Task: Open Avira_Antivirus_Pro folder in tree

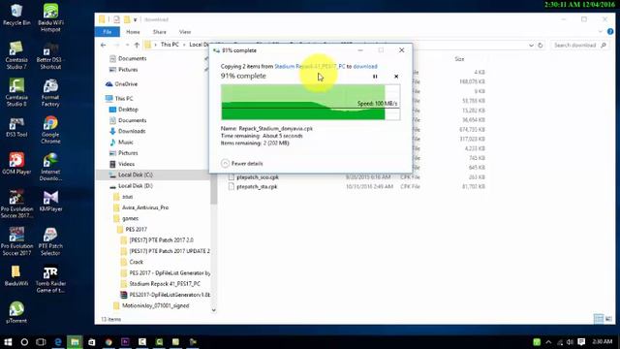Action: click(x=141, y=207)
